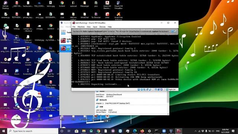Open Microsoft Edge from the taskbar
The height and width of the screenshot is (134, 238).
click(x=135, y=131)
